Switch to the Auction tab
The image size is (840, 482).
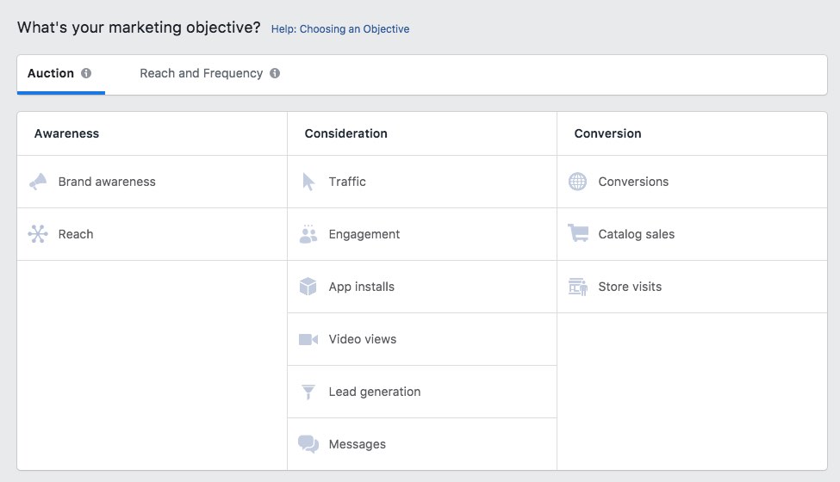click(x=61, y=74)
